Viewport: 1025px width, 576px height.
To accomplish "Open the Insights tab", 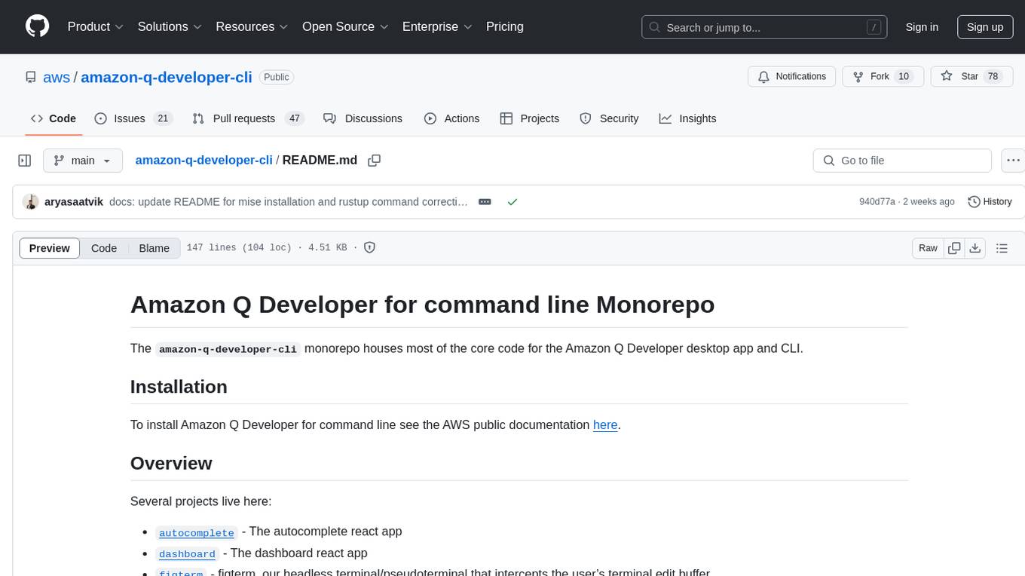I will click(687, 118).
